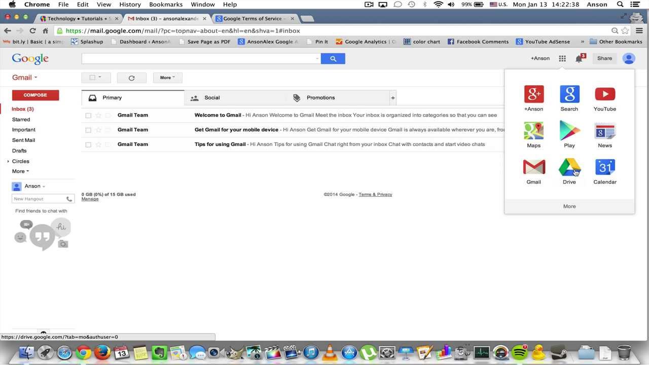The height and width of the screenshot is (365, 649).
Task: Open the Terms & Privacy link
Action: click(x=375, y=195)
